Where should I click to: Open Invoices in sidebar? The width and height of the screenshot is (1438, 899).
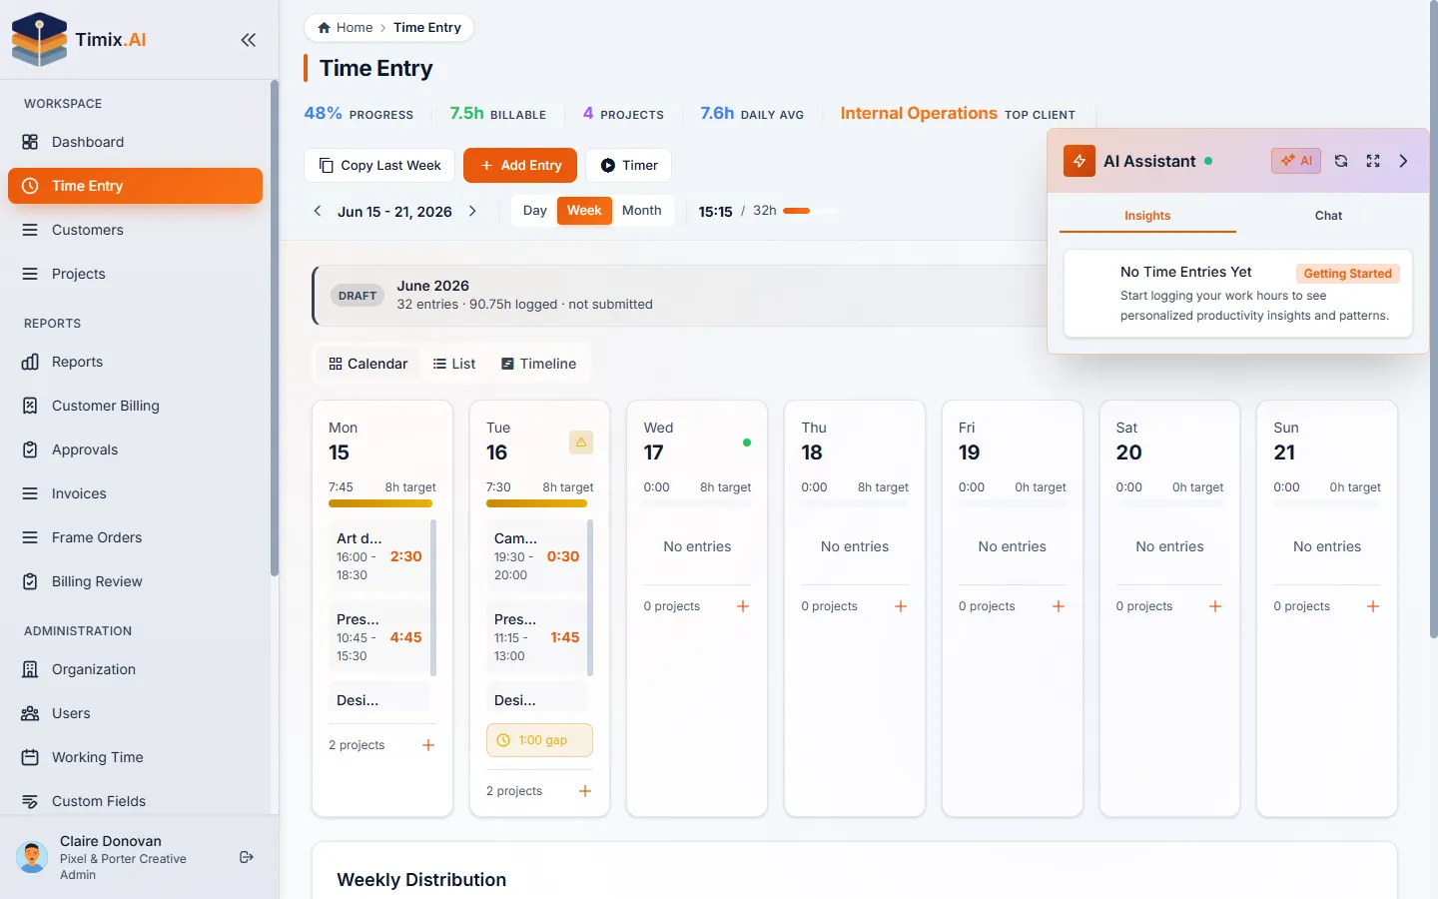pyautogui.click(x=135, y=493)
